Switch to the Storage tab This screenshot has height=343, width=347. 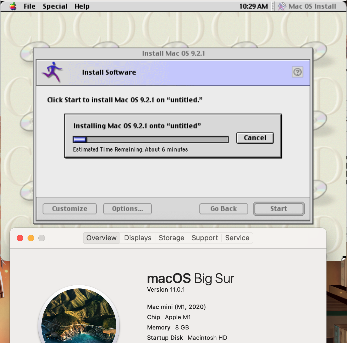click(x=171, y=238)
